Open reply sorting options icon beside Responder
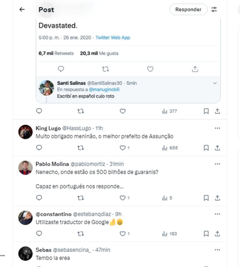The width and height of the screenshot is (240, 267). tap(214, 9)
